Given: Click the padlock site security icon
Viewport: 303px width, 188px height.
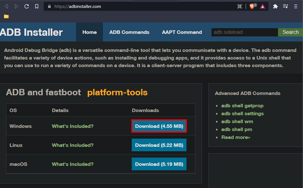Looking at the screenshot, I should (49, 6).
